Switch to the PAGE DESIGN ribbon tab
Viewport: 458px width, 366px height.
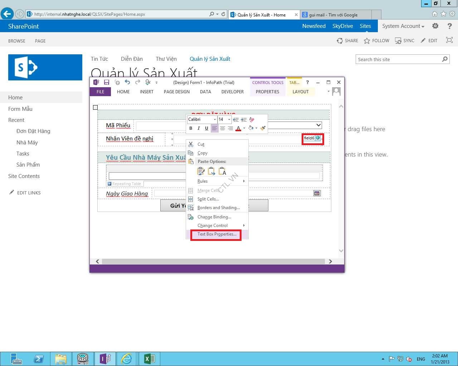177,92
